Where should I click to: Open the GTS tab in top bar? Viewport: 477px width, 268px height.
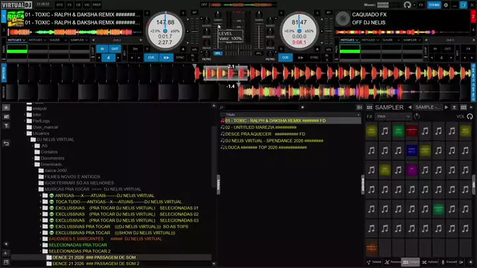(60, 5)
